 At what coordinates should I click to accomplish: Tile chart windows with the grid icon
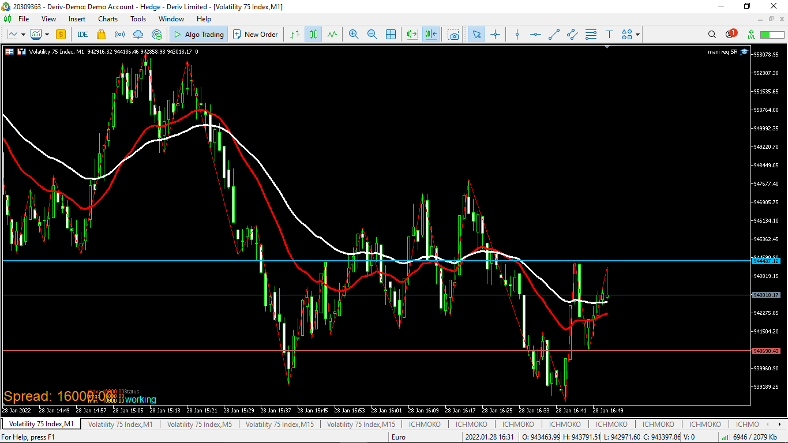pos(391,35)
